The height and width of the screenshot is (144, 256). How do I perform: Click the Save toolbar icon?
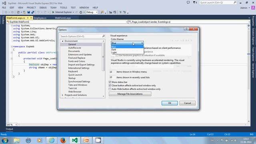29,12
